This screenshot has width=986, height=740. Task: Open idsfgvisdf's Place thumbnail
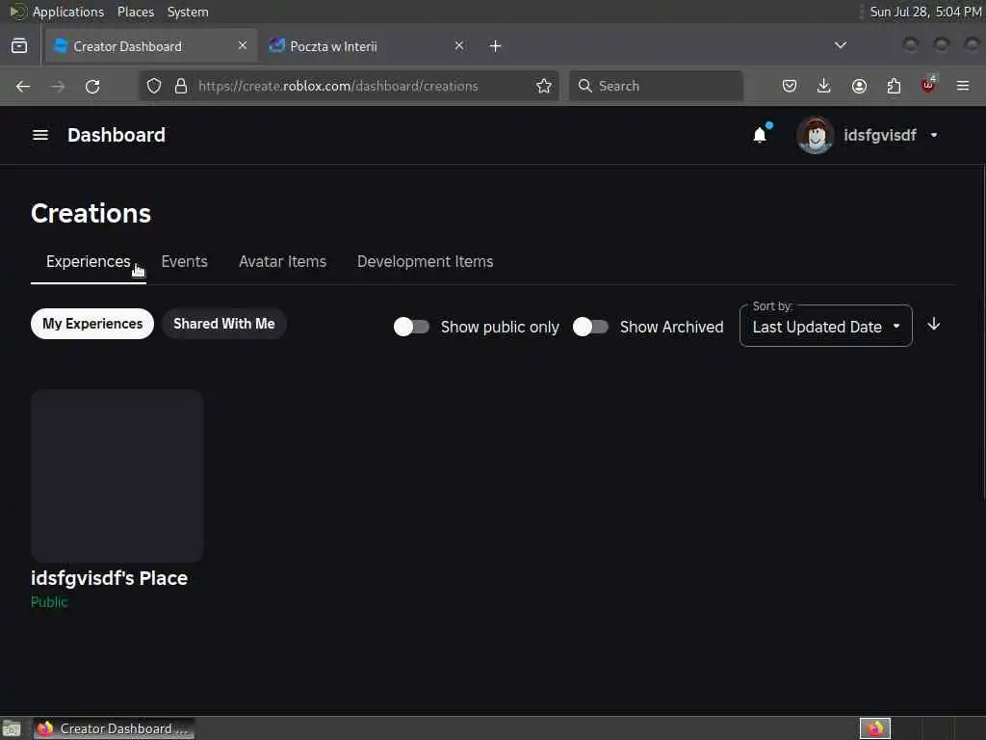117,476
